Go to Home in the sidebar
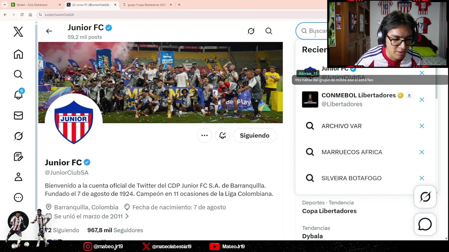 [x=18, y=54]
